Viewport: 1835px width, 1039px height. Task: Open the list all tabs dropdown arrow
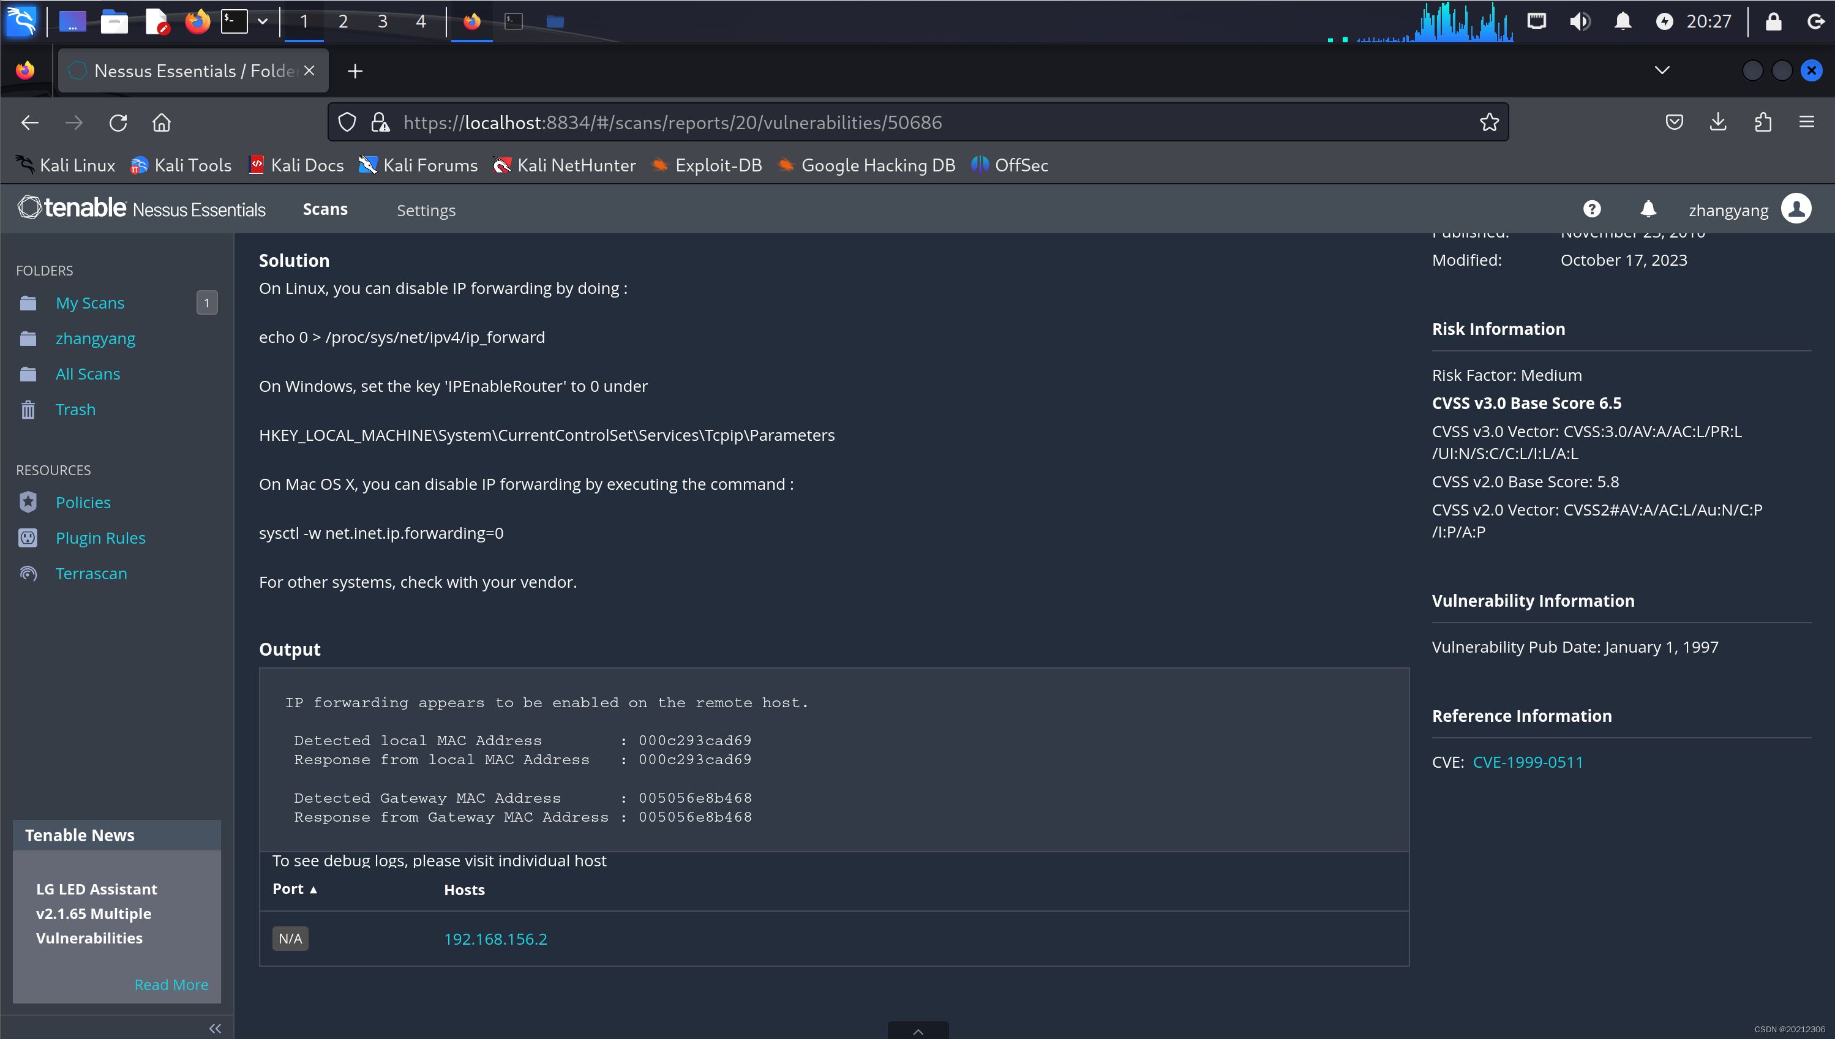pos(1662,70)
